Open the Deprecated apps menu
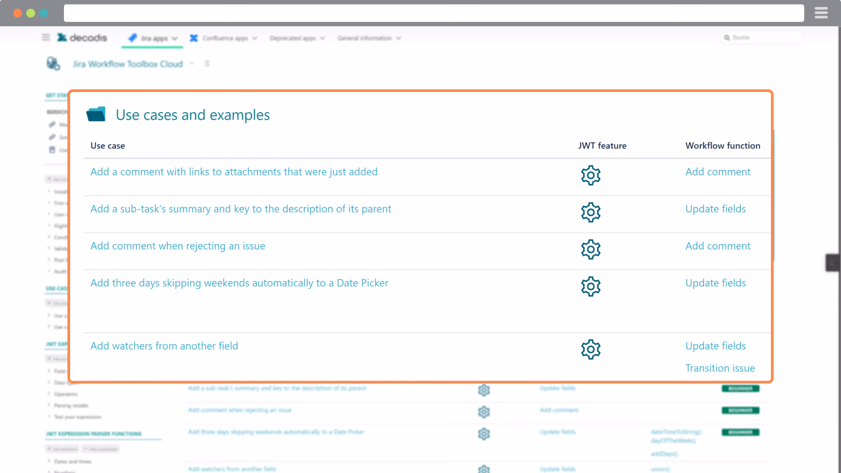 pyautogui.click(x=297, y=38)
